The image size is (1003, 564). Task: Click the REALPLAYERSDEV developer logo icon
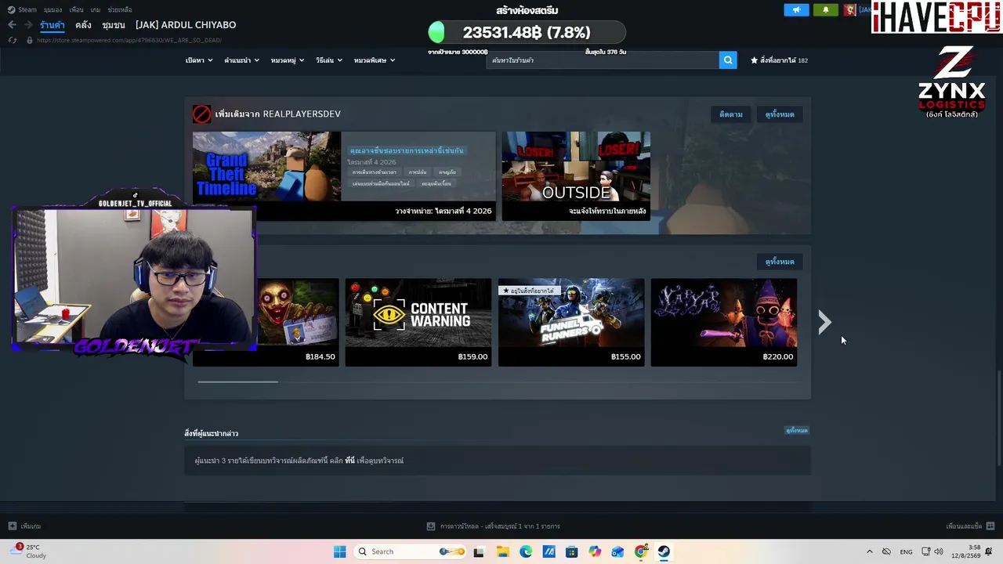coord(201,114)
